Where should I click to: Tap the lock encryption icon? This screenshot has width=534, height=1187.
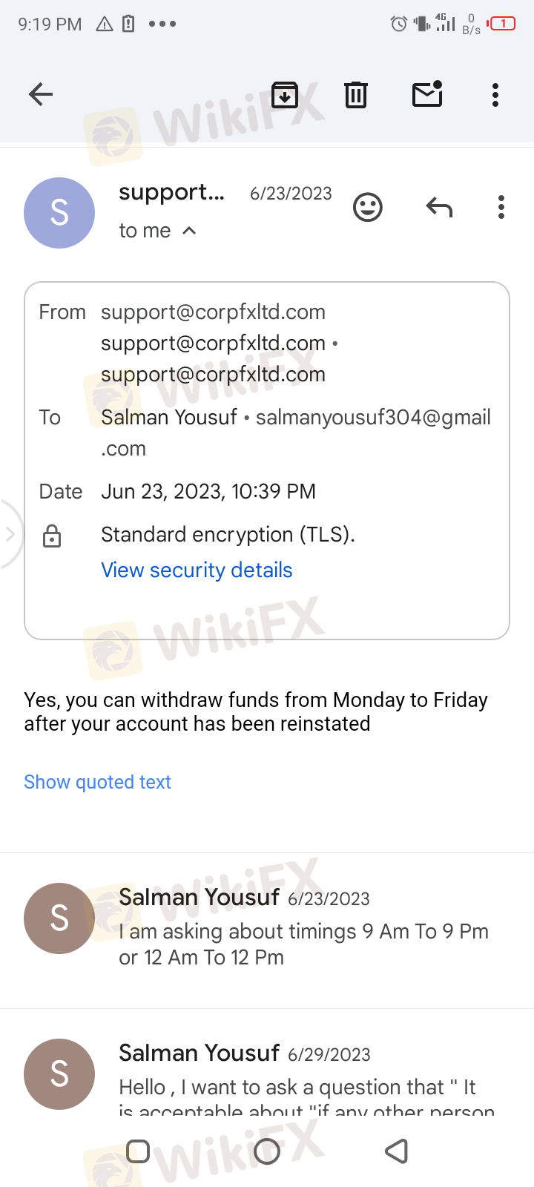point(52,536)
